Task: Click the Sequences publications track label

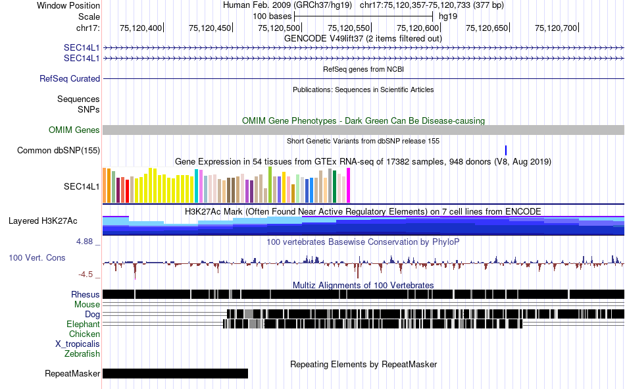Action: tap(78, 99)
